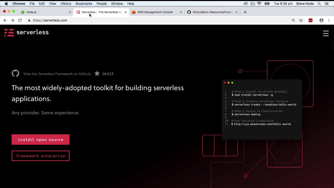Open Notification Center list icon
Viewport: 334px width, 188px height.
(326, 4)
